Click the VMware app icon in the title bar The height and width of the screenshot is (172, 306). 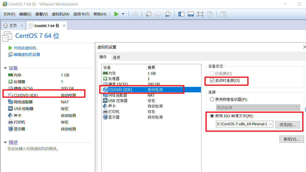[5, 4]
